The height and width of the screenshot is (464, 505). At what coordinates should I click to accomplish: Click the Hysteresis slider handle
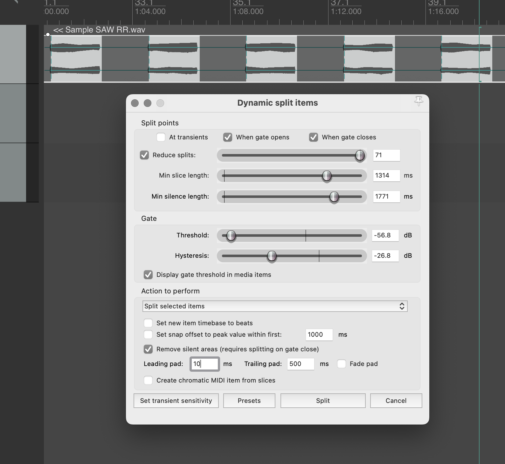(272, 256)
